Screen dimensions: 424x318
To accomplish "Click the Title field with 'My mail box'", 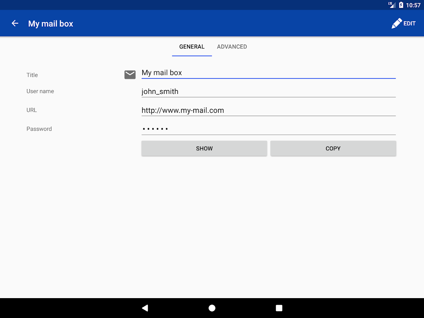I will click(x=268, y=73).
